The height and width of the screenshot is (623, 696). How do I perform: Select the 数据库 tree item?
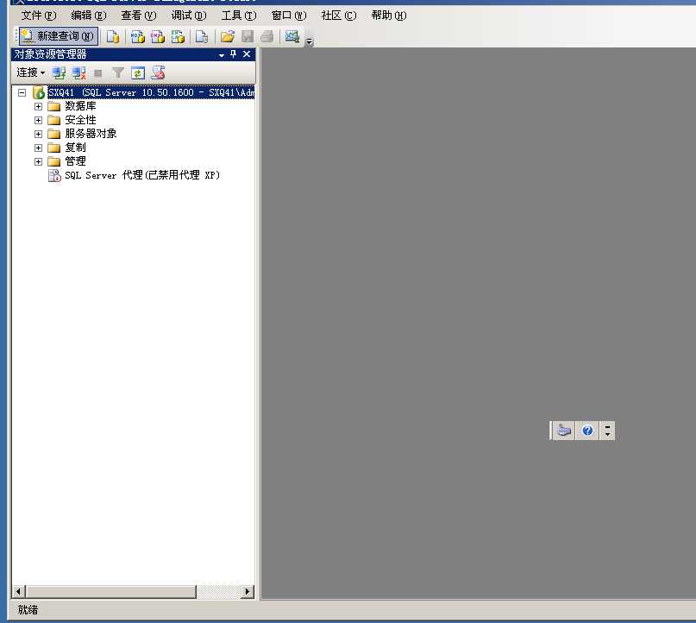pos(80,106)
